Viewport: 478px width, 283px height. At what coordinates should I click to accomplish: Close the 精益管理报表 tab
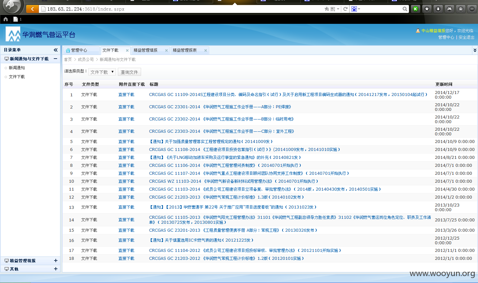205,50
